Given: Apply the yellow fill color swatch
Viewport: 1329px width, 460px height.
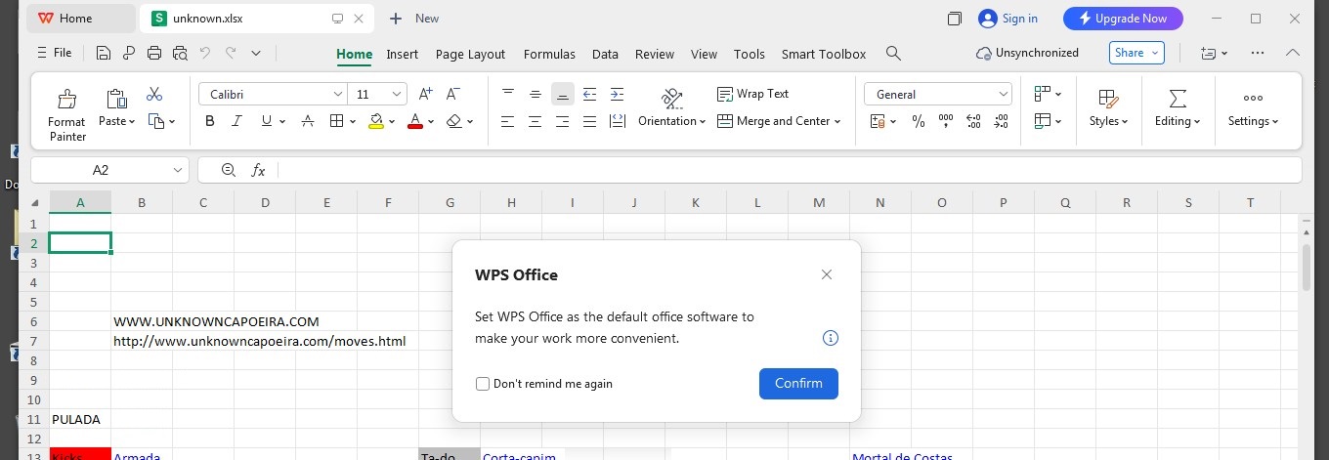Looking at the screenshot, I should pyautogui.click(x=376, y=121).
